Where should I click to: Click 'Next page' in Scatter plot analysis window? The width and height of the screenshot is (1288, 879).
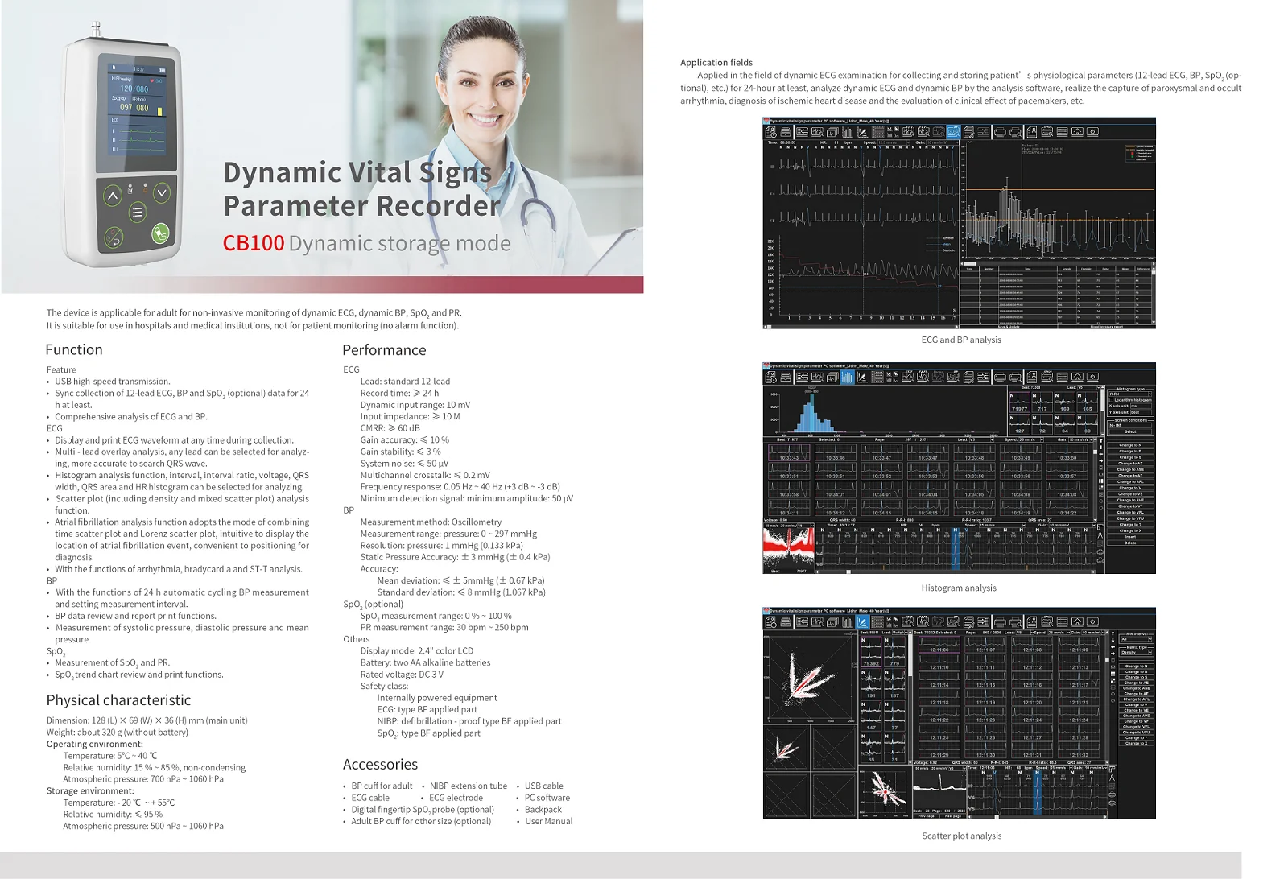click(953, 816)
